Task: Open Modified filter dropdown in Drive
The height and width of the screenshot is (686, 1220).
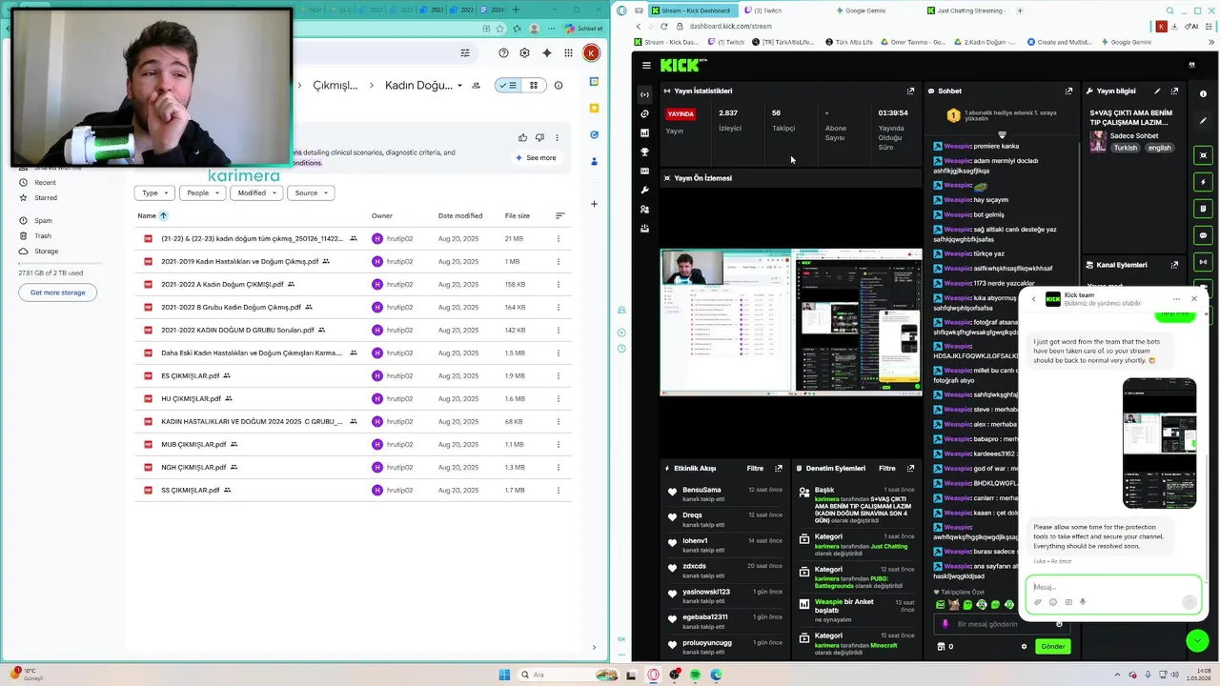Action: 256,192
